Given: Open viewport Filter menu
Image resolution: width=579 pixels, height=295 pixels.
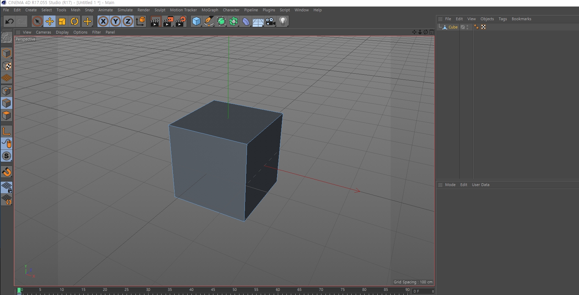Looking at the screenshot, I should point(96,32).
